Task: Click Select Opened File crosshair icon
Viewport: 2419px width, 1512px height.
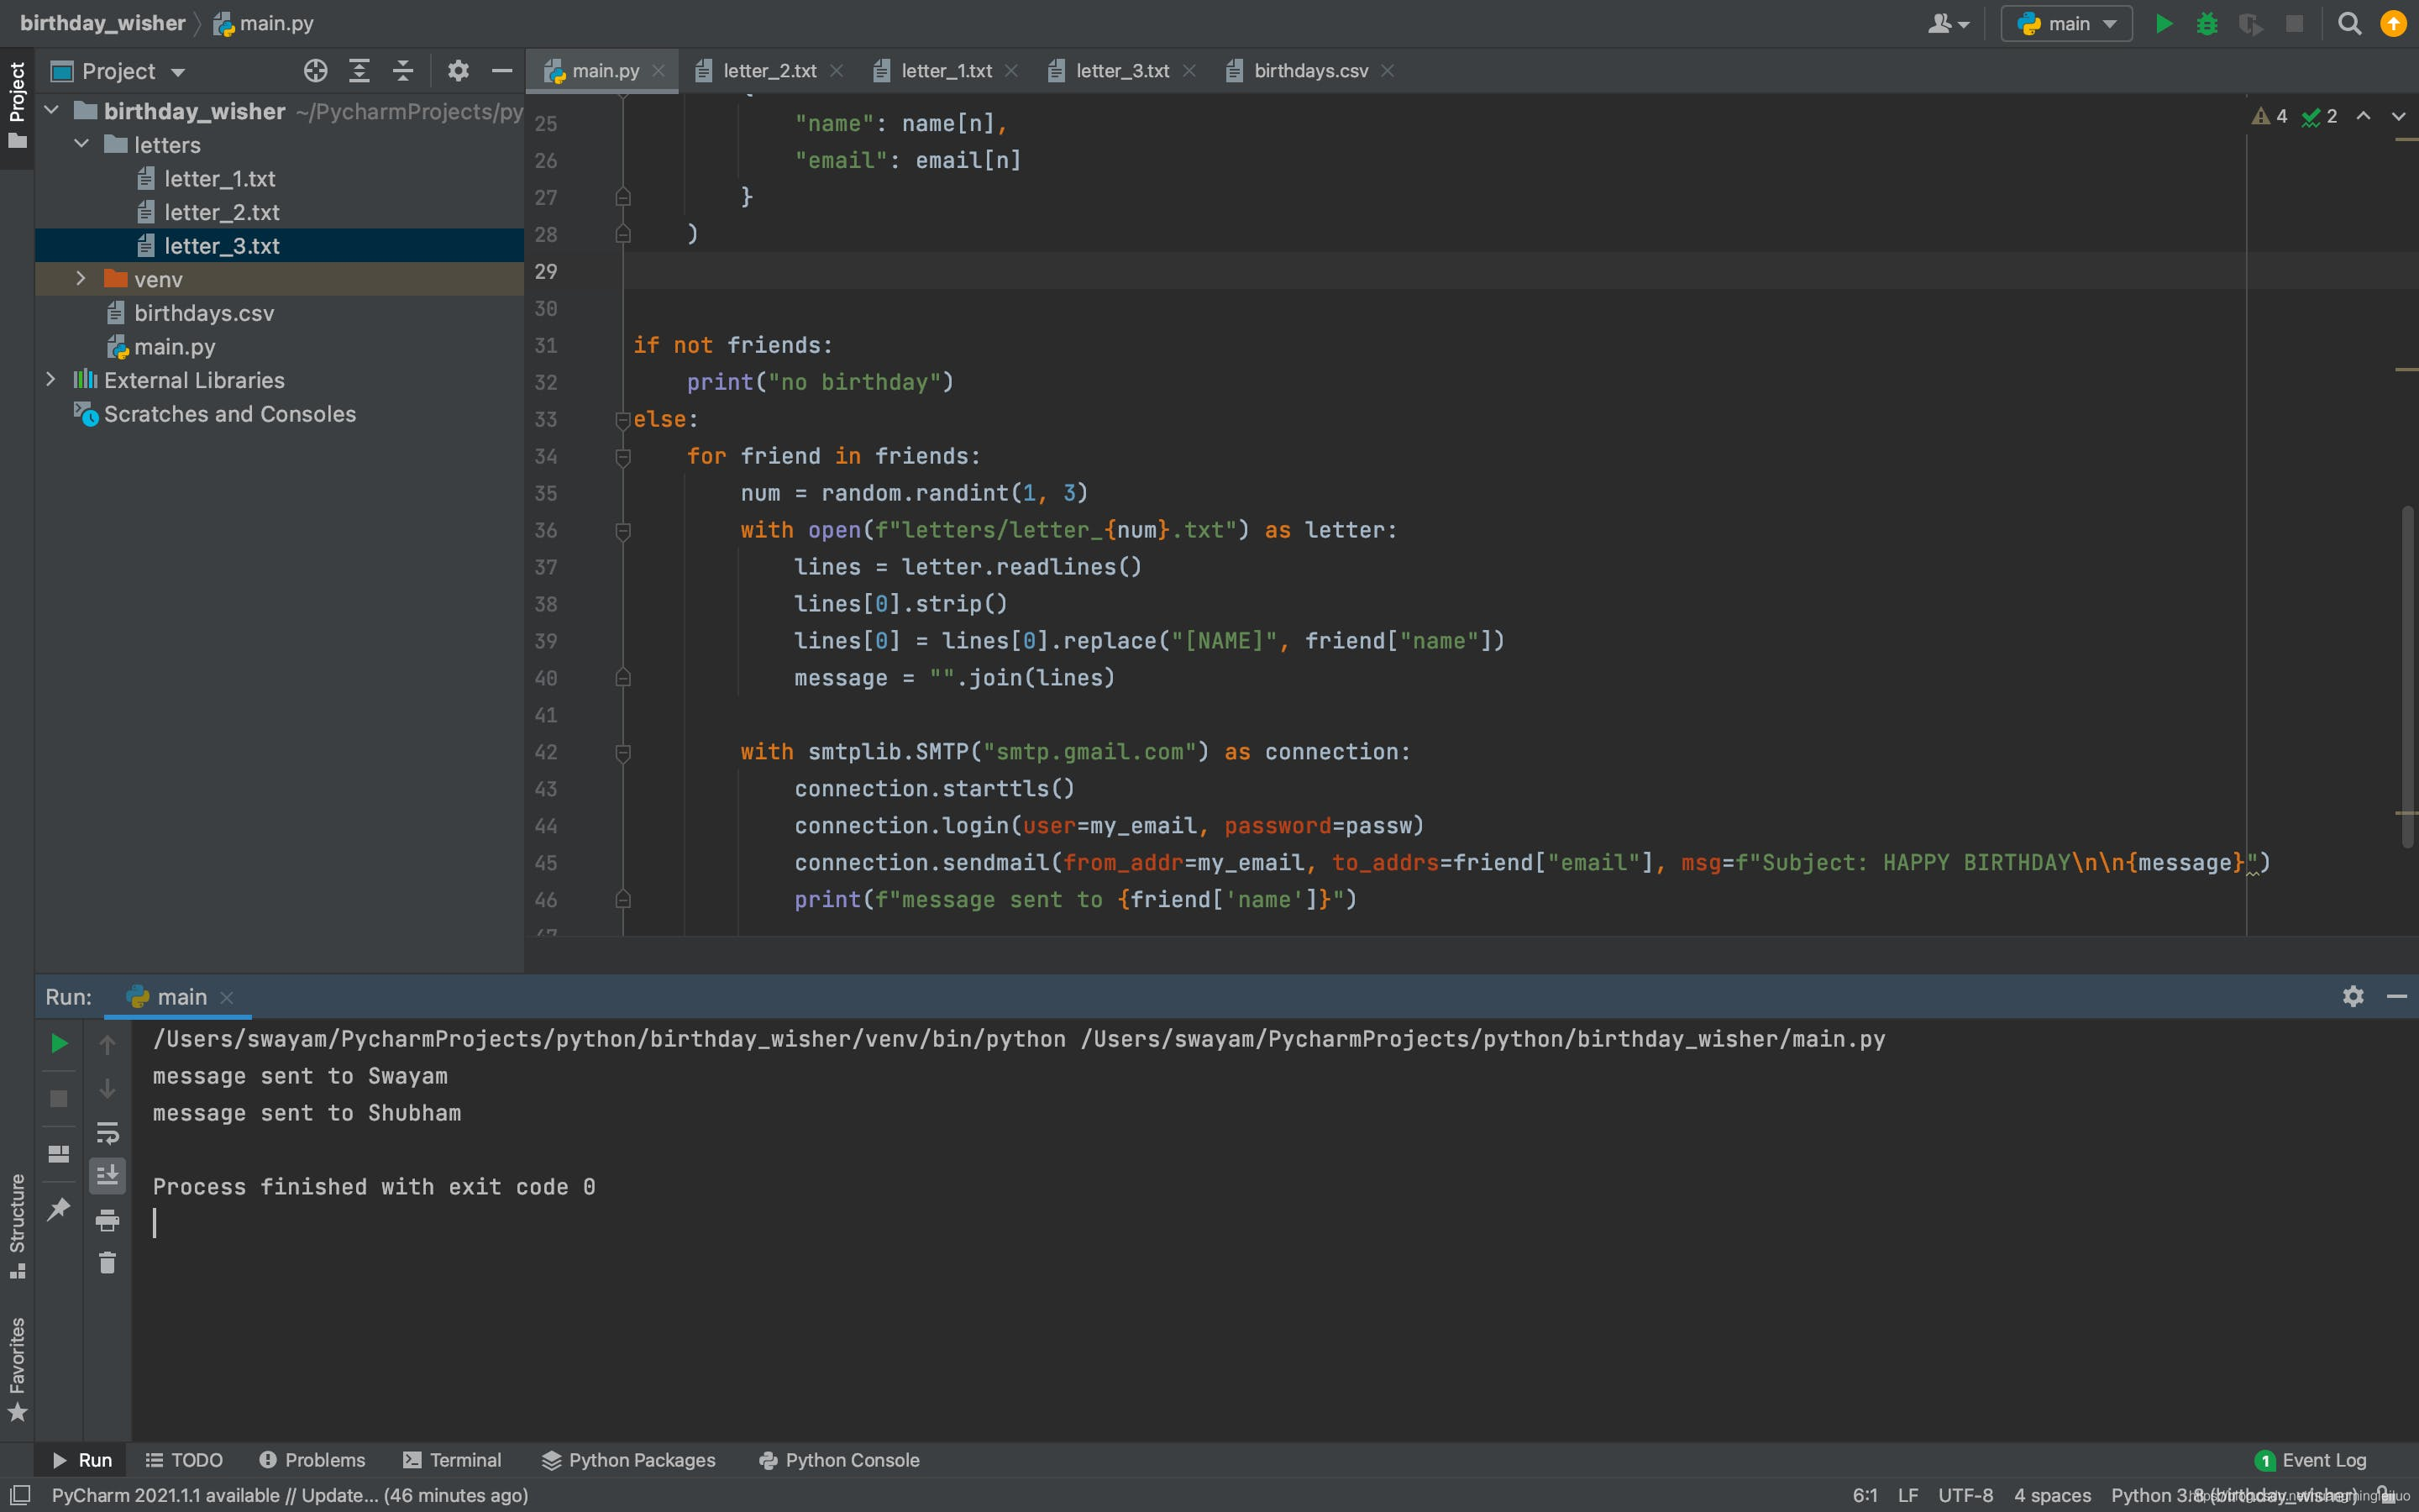Action: tap(315, 71)
